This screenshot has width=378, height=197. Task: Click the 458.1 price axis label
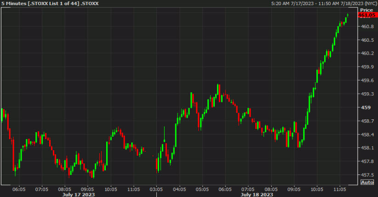[x=367, y=147]
